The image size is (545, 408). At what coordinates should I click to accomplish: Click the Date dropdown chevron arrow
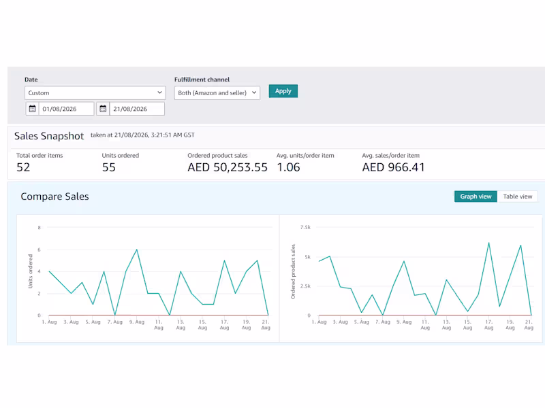point(159,92)
